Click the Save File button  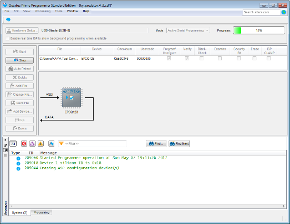tap(19, 103)
